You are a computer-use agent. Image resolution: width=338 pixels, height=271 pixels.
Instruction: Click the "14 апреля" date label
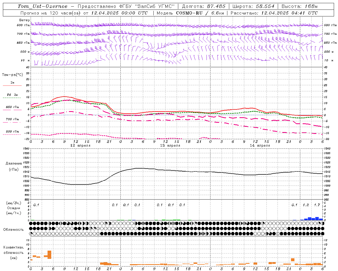pyautogui.click(x=260, y=146)
